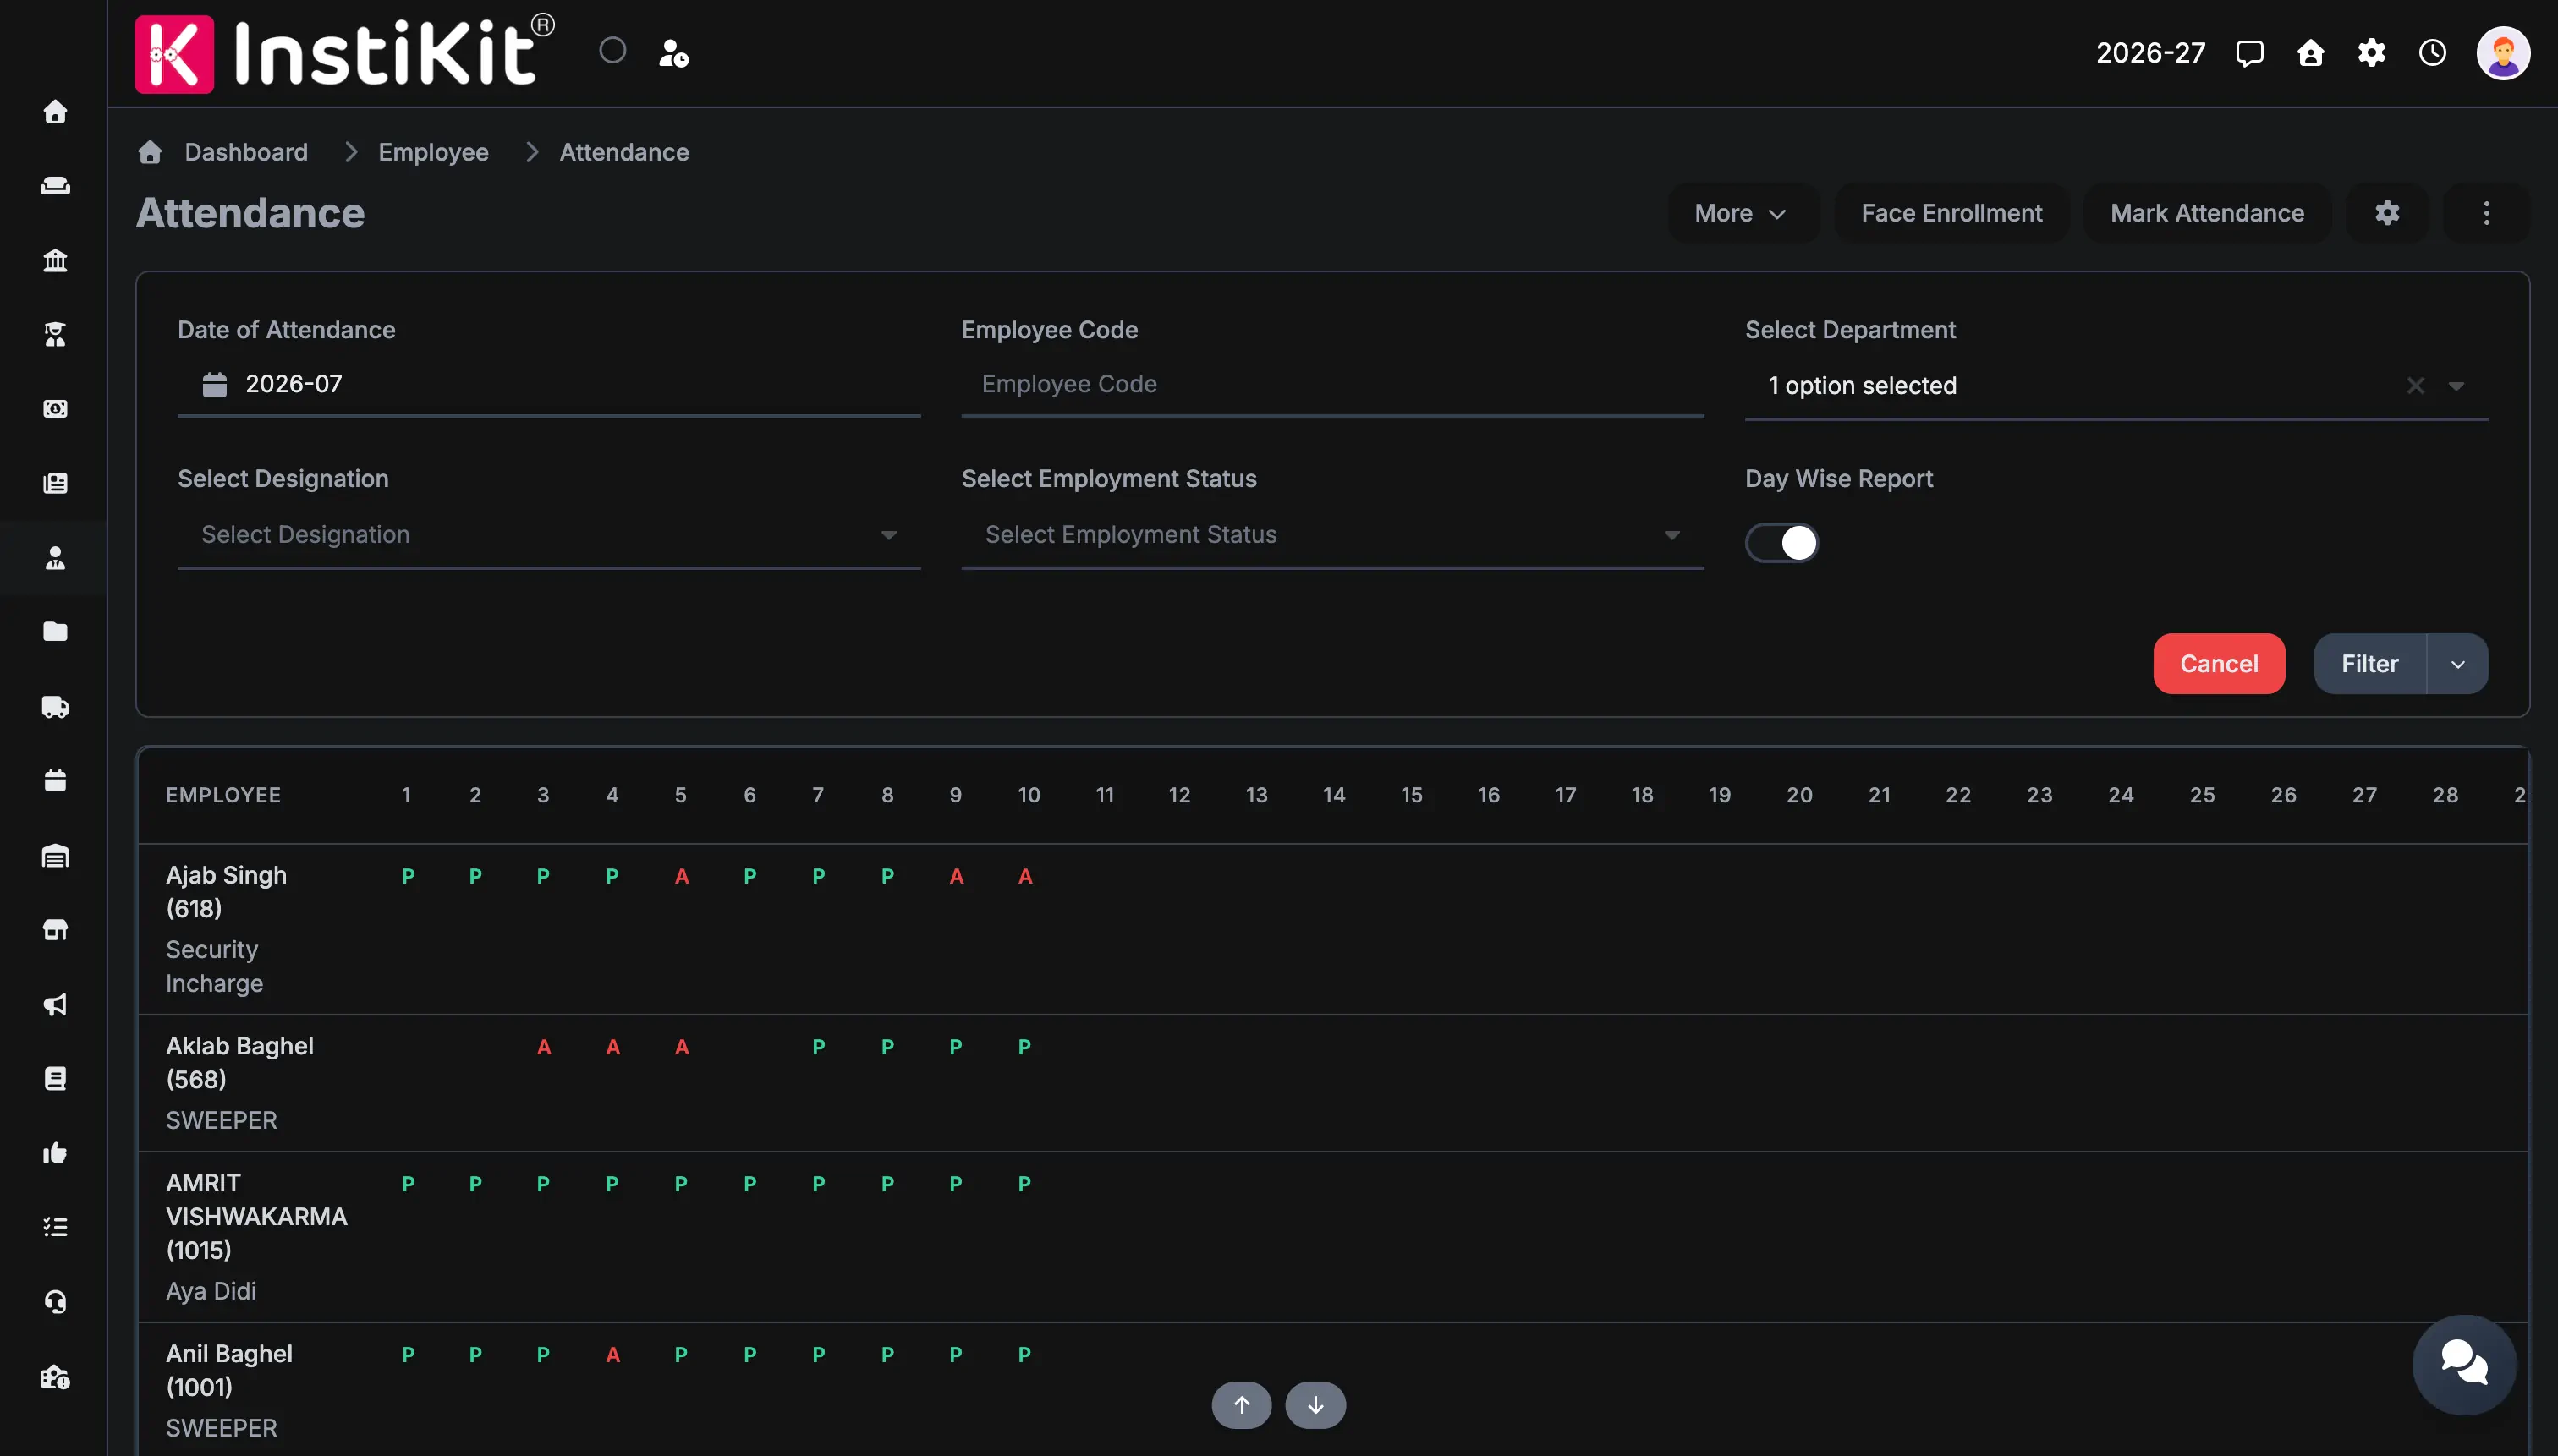Click the Face Enrollment button
Screen dimensions: 2558x1456
click(1951, 213)
